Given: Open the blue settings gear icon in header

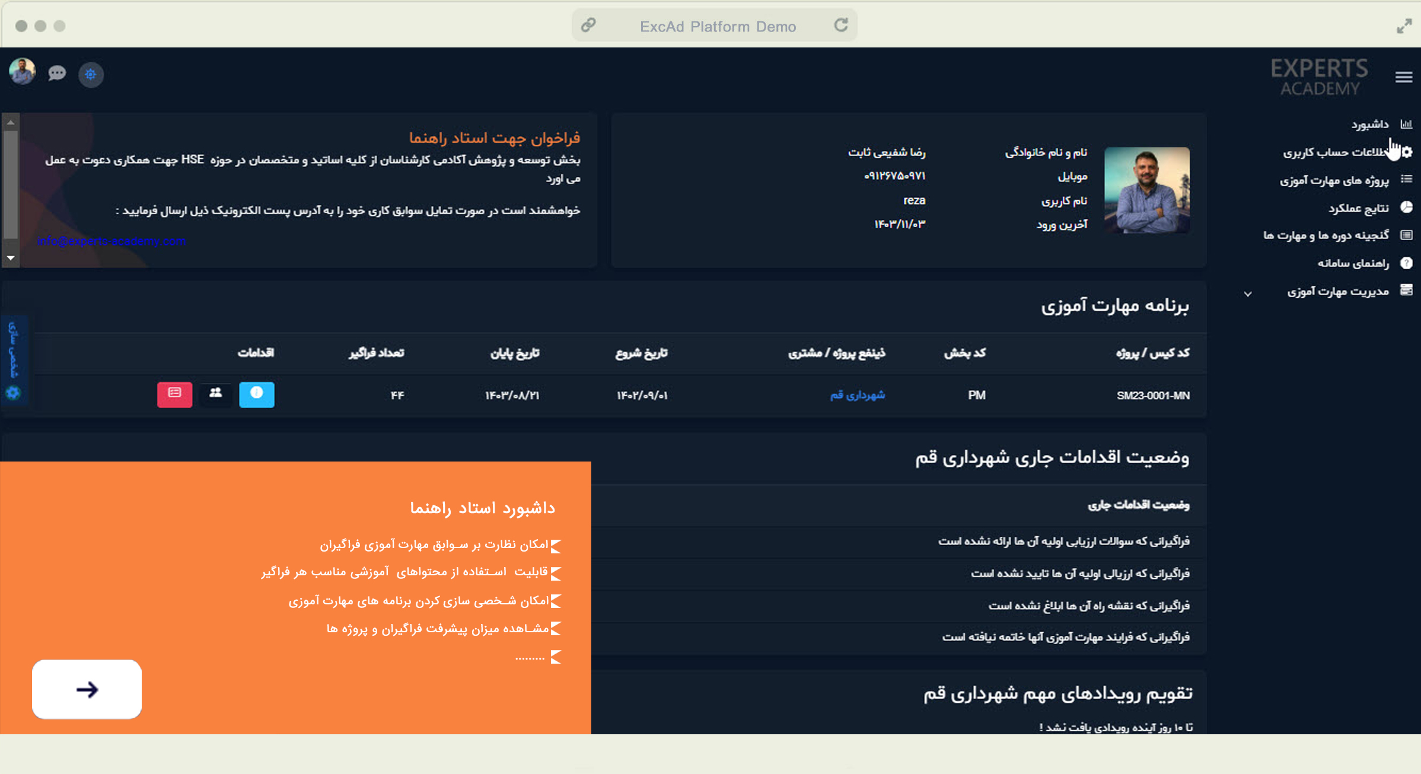Looking at the screenshot, I should (91, 75).
